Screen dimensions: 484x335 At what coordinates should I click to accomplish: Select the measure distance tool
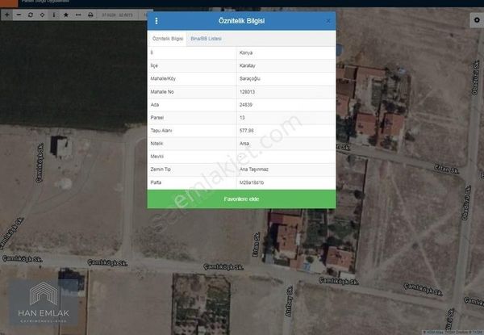pyautogui.click(x=78, y=15)
